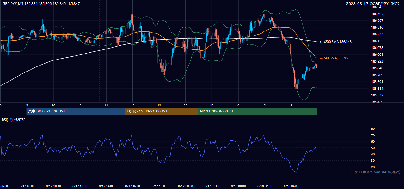The height and width of the screenshot is (189, 404).
Task: Click the 8/18 04:00 date axis label
Action: pos(291,186)
